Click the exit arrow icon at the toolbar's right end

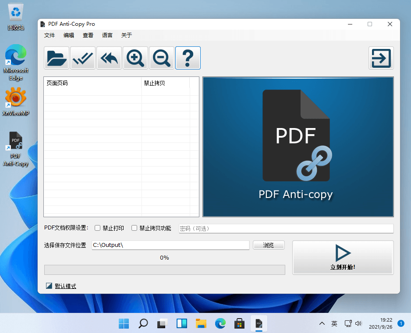point(381,58)
